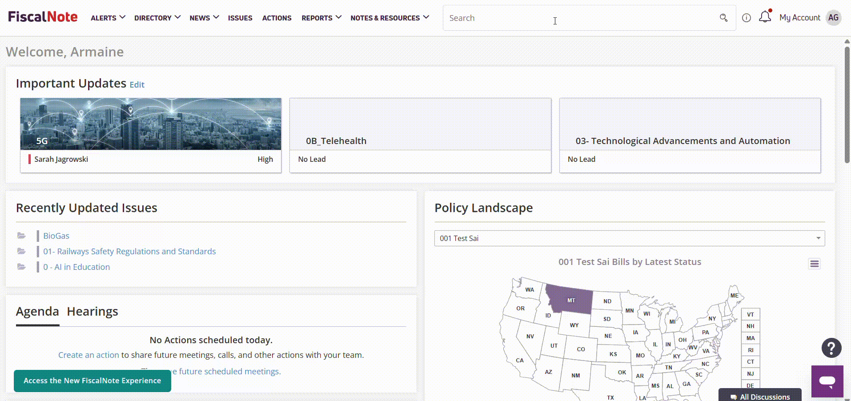Click the help question mark icon
Viewport: 851px width, 401px height.
point(831,348)
